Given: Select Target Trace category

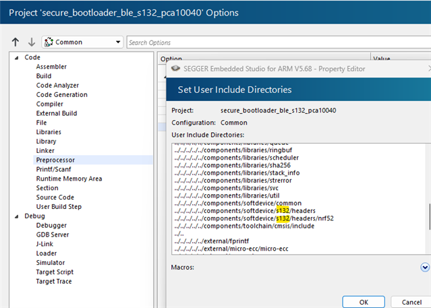Looking at the screenshot, I should coord(54,282).
